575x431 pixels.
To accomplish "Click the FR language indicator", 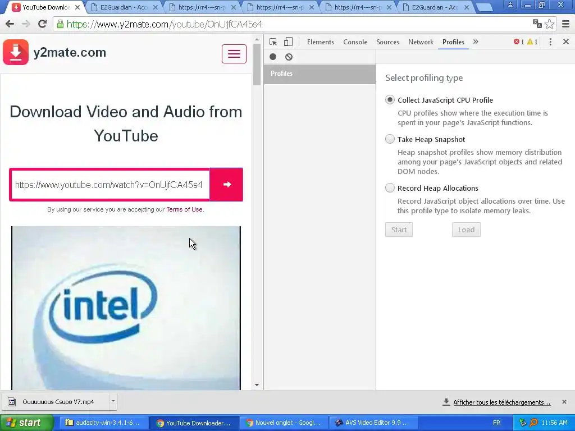I will (496, 423).
